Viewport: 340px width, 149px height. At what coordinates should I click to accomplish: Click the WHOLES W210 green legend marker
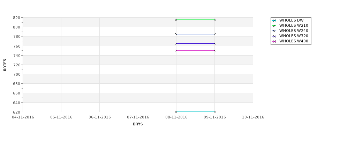(x=274, y=26)
